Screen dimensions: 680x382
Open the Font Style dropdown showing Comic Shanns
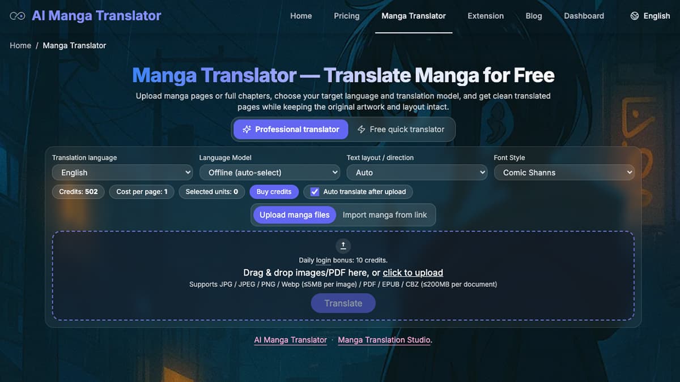[x=564, y=172]
